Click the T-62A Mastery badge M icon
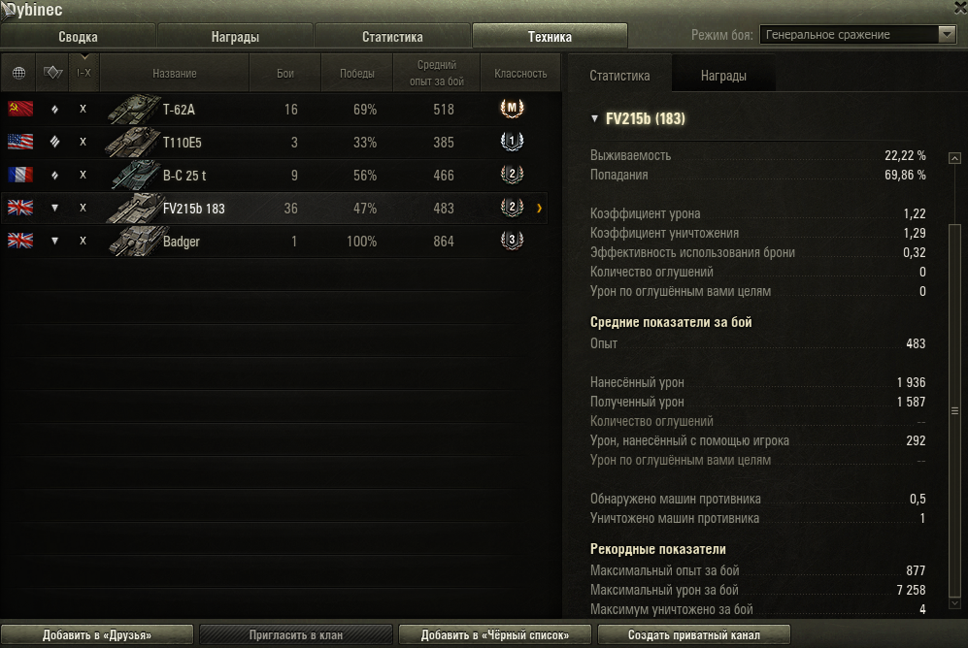This screenshot has width=968, height=648. tap(512, 109)
